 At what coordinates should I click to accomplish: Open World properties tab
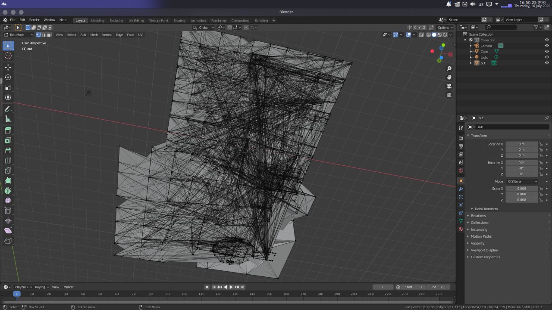click(x=461, y=170)
